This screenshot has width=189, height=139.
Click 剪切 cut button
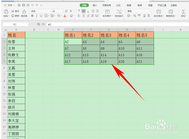(x=15, y=11)
